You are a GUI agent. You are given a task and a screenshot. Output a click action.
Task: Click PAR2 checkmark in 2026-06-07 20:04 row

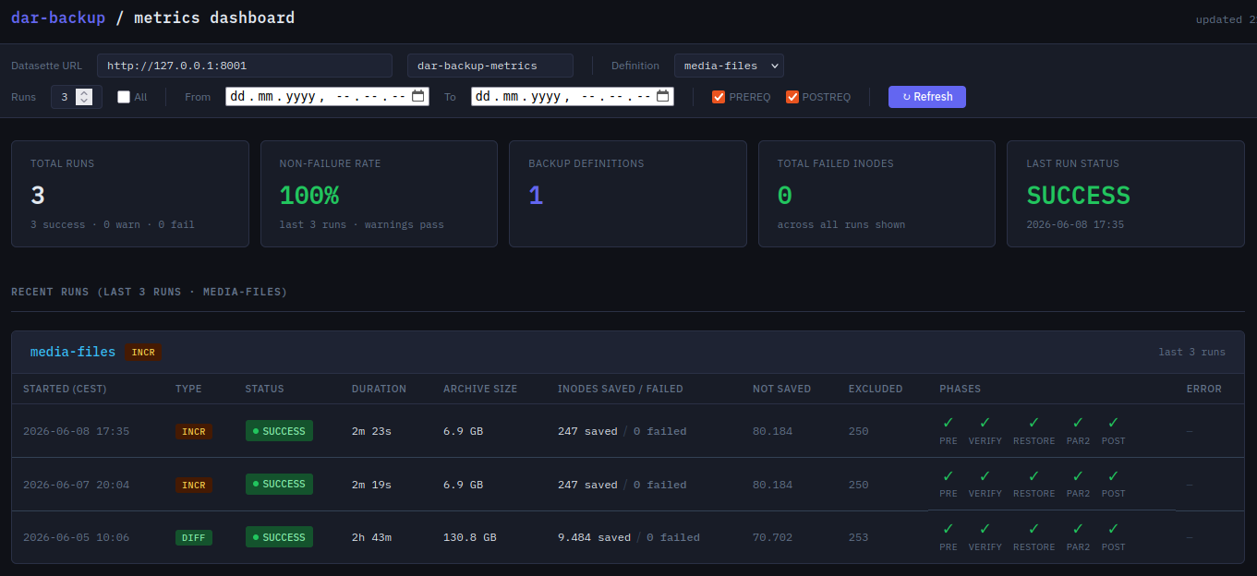(1078, 476)
